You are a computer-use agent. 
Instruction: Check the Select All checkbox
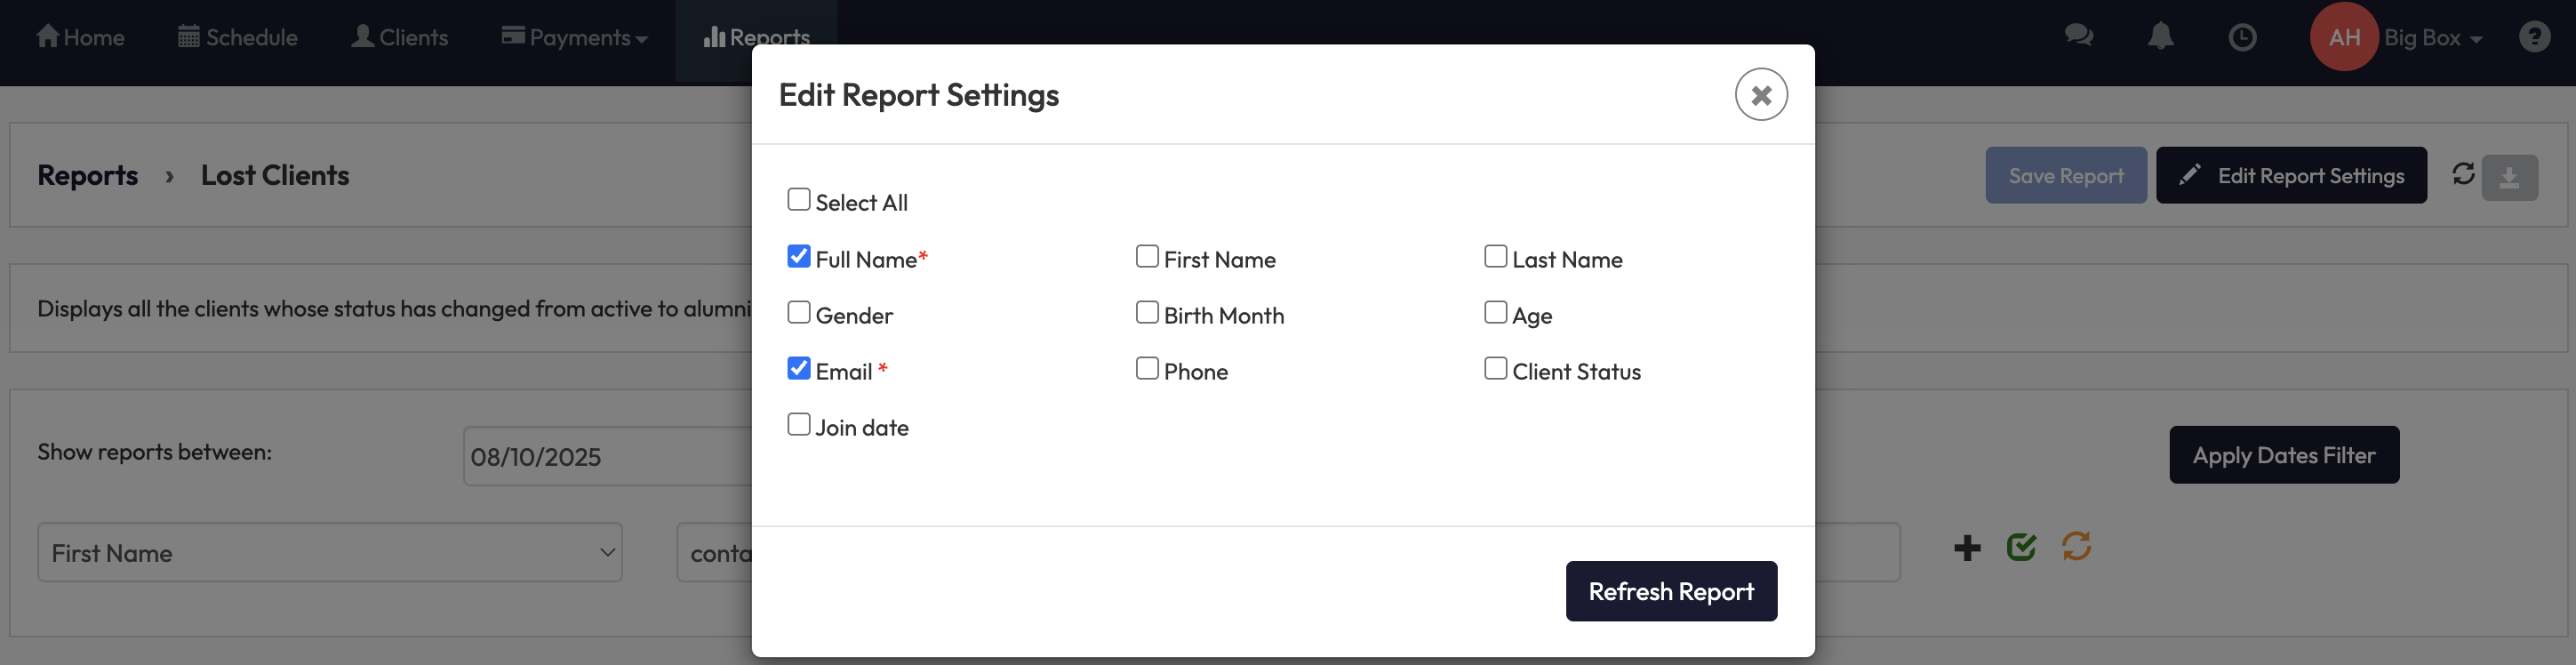click(798, 200)
